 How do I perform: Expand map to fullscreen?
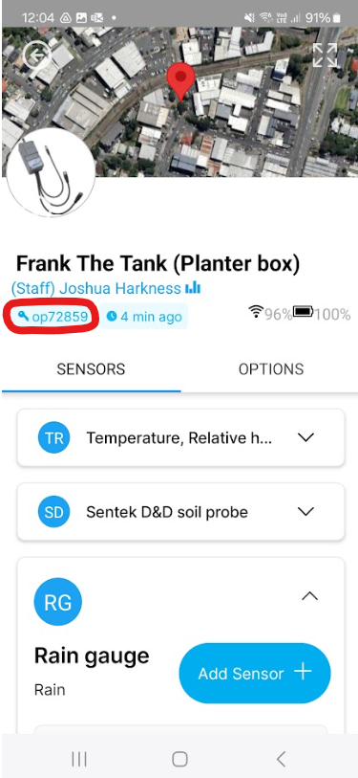(x=325, y=56)
